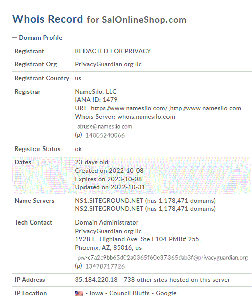Click the Registrar Status ok value
252x299 pixels.
click(x=78, y=149)
